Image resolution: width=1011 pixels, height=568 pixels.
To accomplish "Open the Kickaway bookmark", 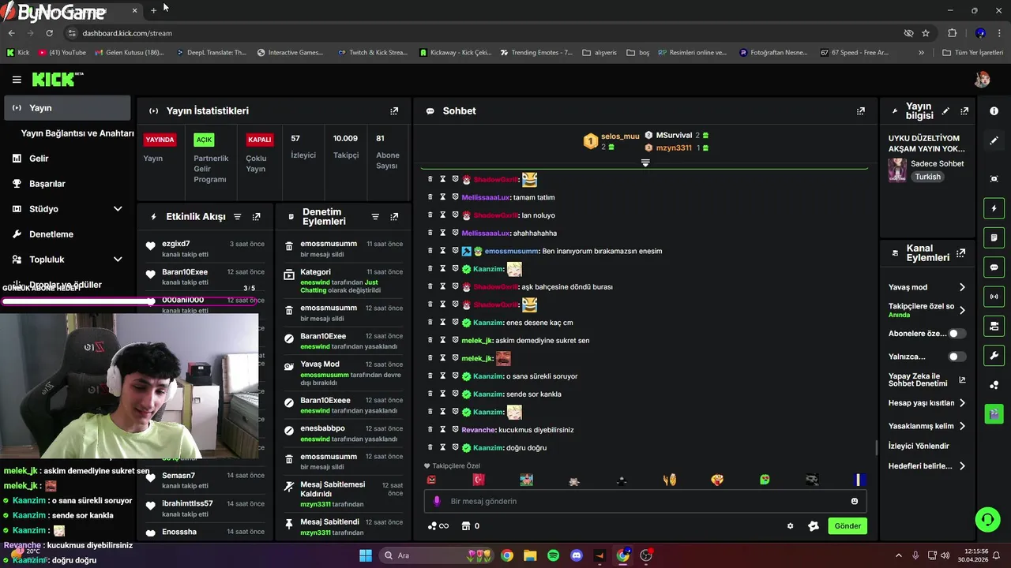I will click(455, 53).
